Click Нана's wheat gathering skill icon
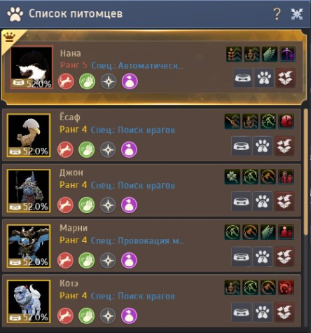Viewport: 311px width, 333px height. pyautogui.click(x=234, y=54)
